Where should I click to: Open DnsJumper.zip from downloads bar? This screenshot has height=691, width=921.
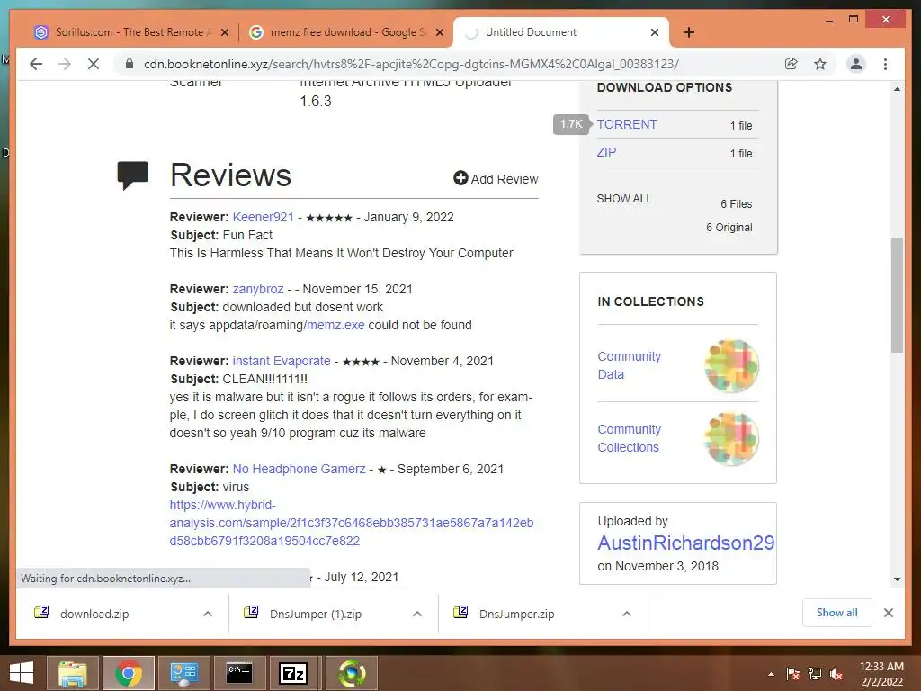(x=516, y=614)
